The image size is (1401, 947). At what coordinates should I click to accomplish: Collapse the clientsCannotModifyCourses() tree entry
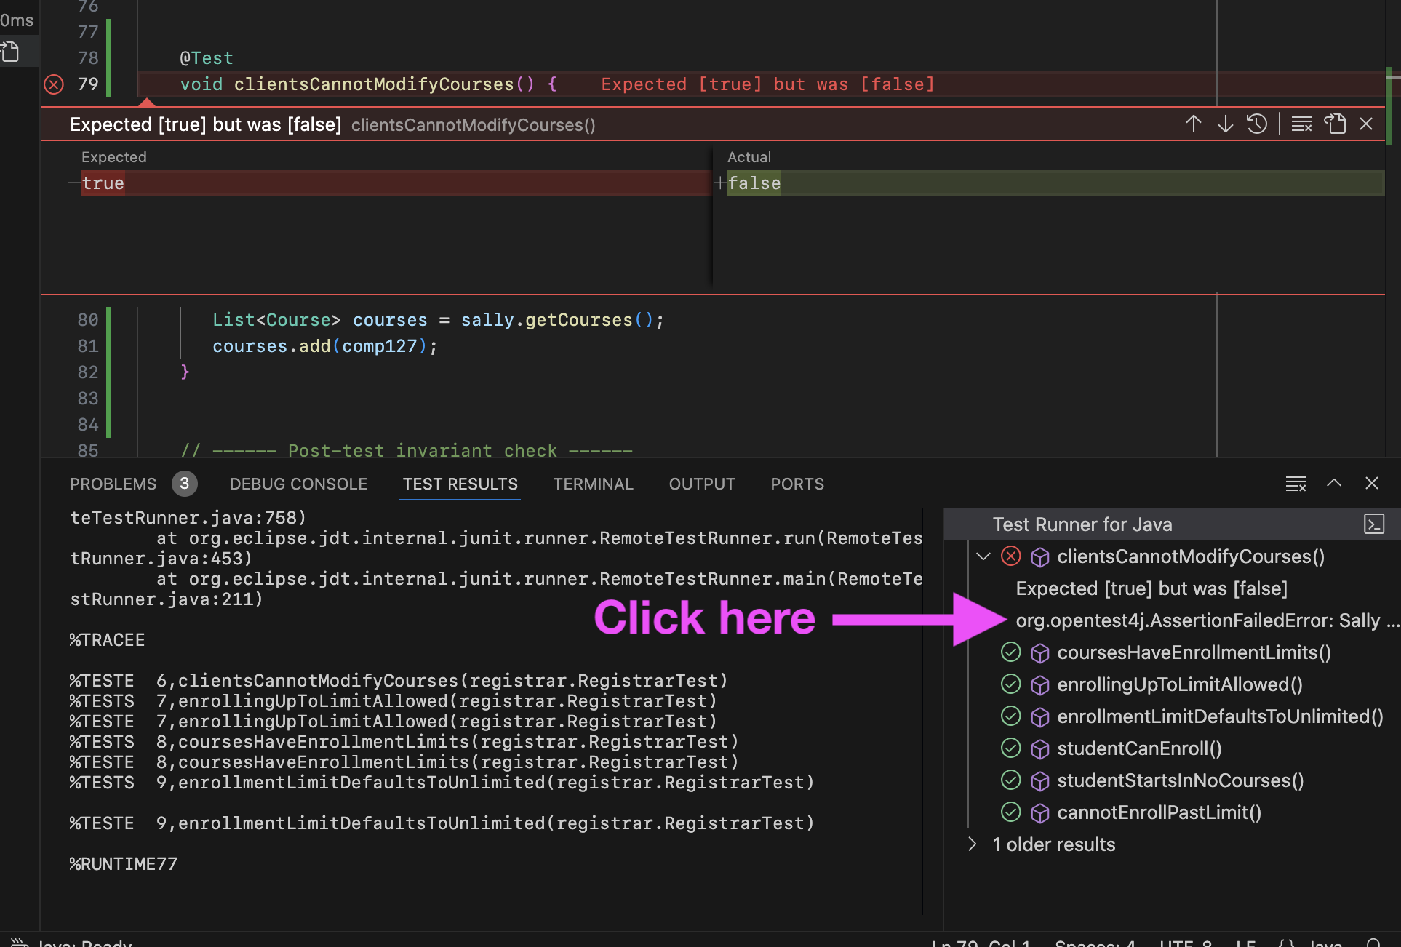984,556
